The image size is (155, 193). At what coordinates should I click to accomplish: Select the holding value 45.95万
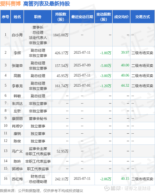62,76
